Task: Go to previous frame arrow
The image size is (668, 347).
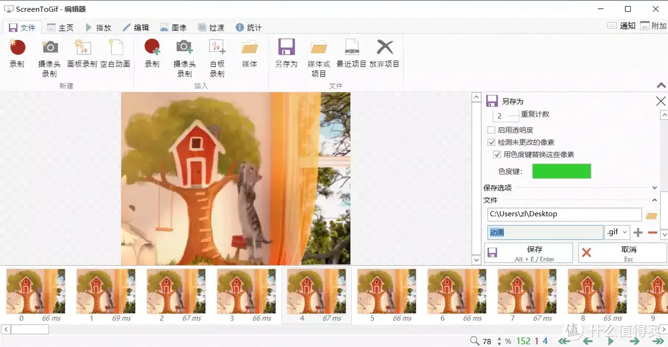Action: pos(588,341)
